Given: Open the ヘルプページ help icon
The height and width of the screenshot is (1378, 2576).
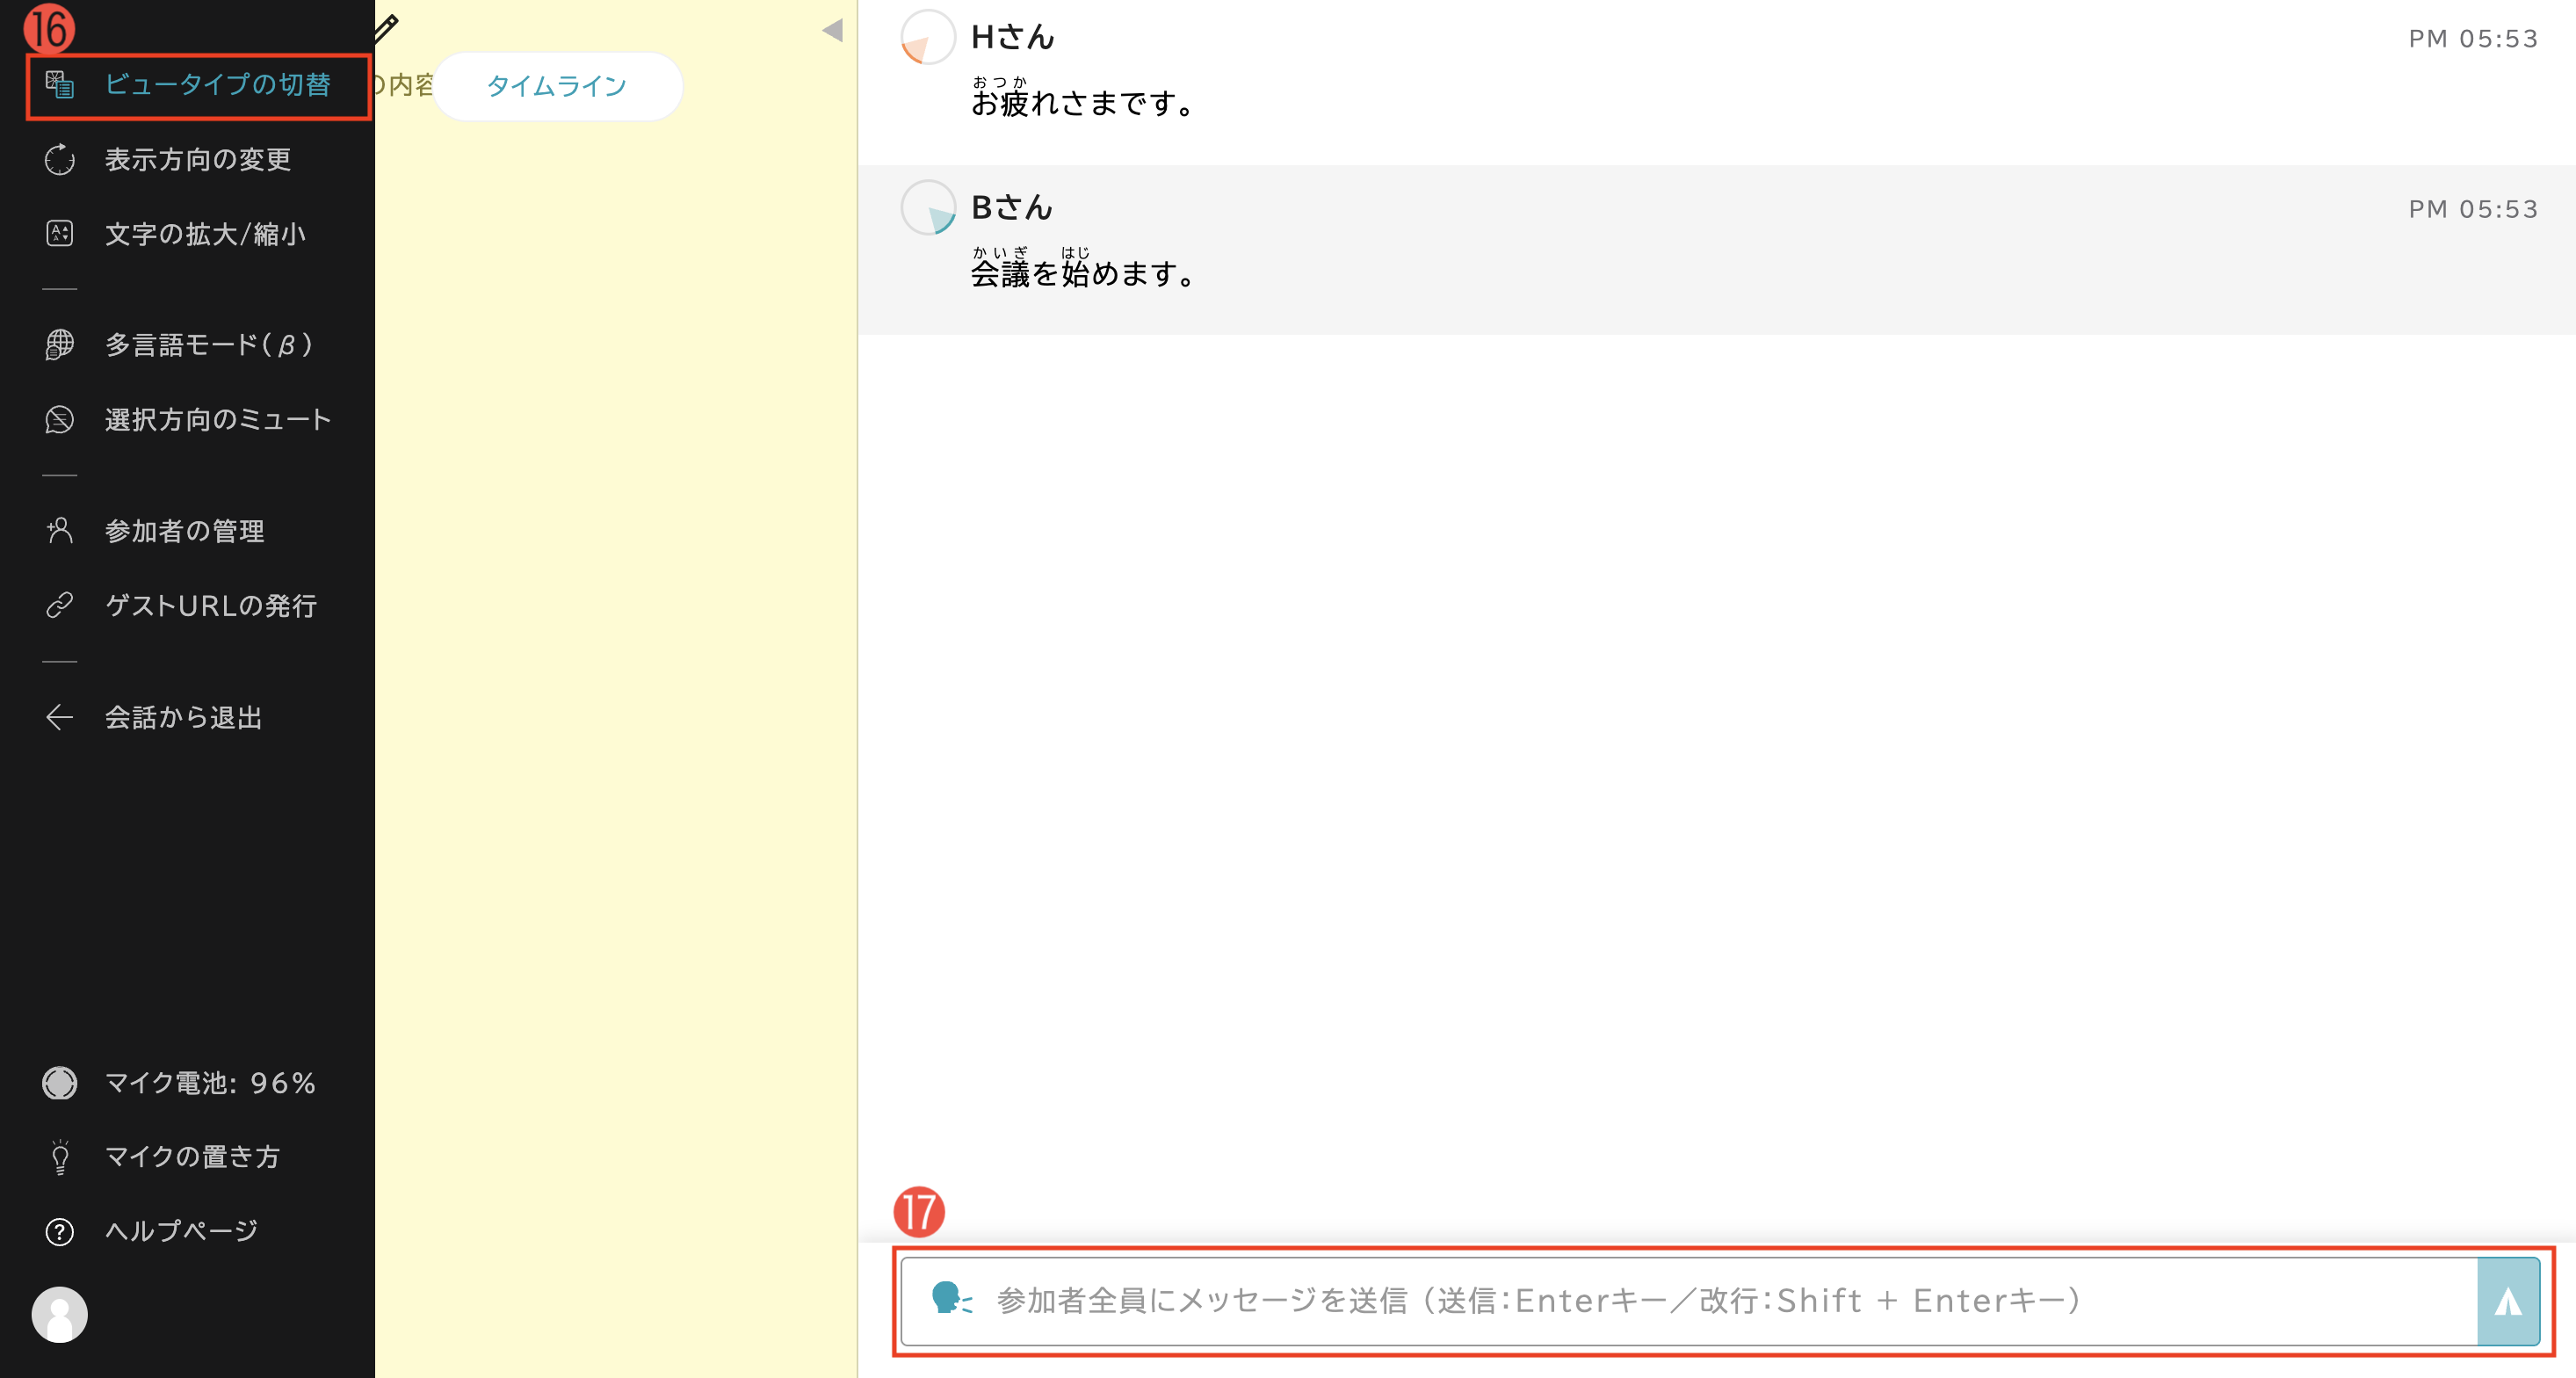Looking at the screenshot, I should pyautogui.click(x=59, y=1231).
